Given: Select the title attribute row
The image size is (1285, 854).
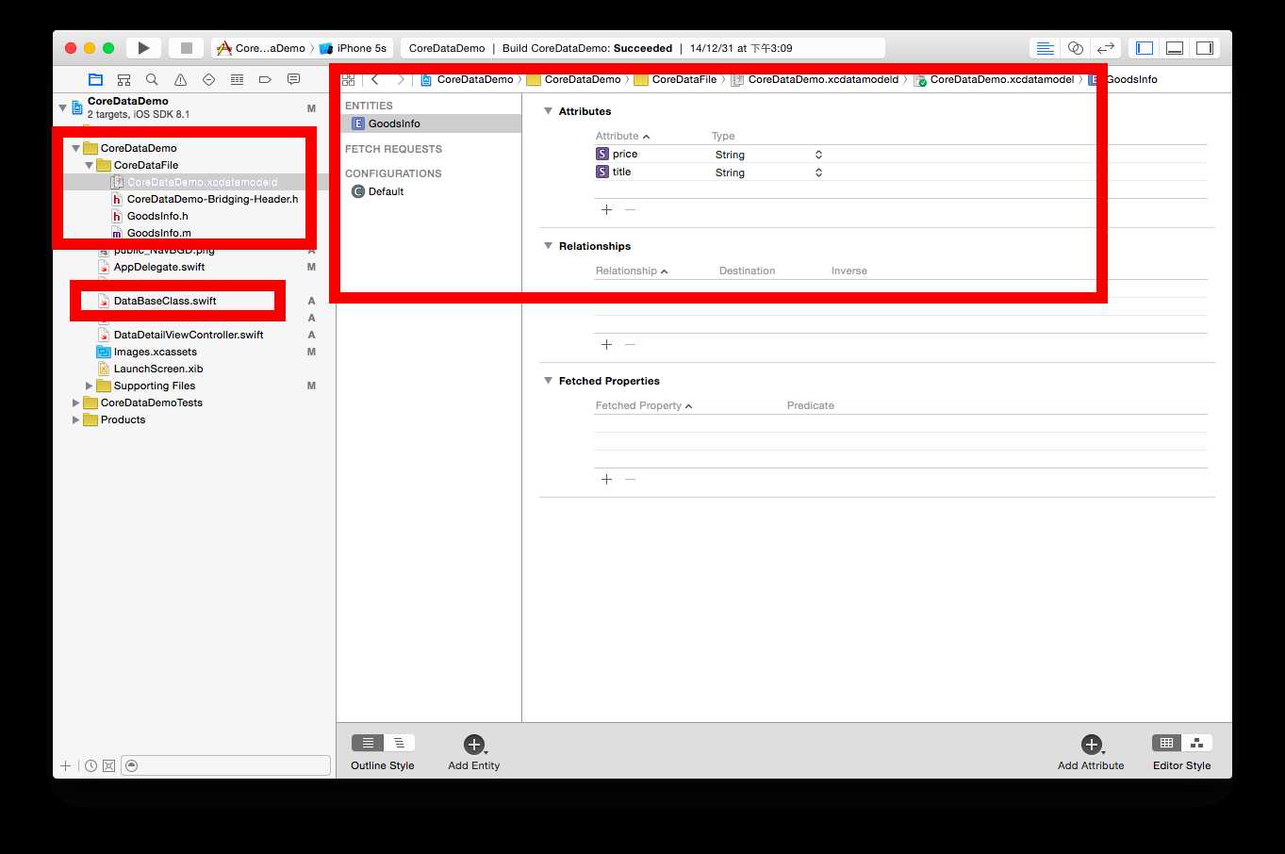Looking at the screenshot, I should point(900,172).
